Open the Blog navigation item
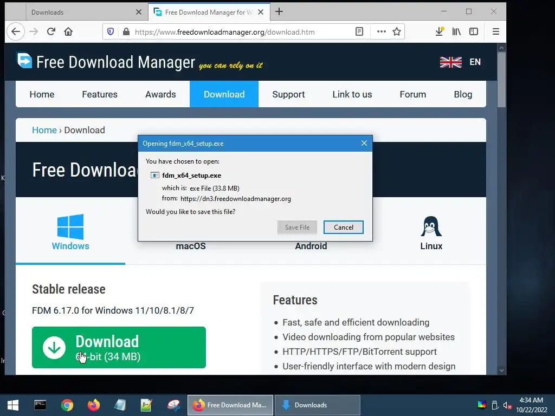 coord(463,94)
